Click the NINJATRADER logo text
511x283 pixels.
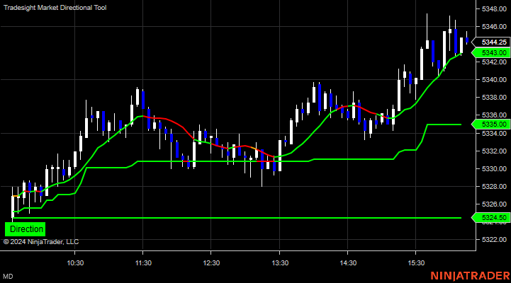(x=471, y=276)
